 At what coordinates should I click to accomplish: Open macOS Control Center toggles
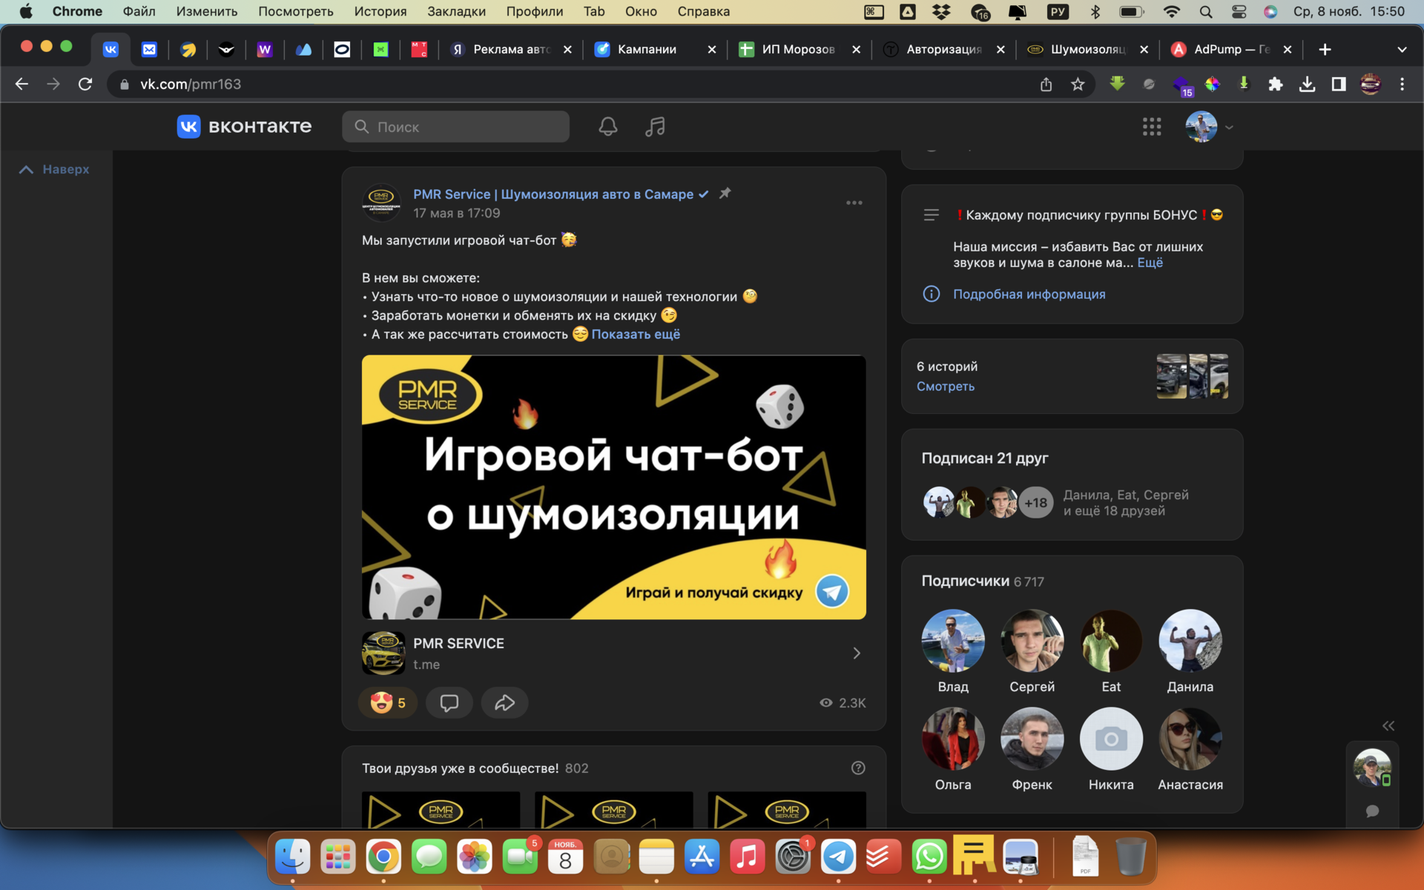click(x=1239, y=12)
